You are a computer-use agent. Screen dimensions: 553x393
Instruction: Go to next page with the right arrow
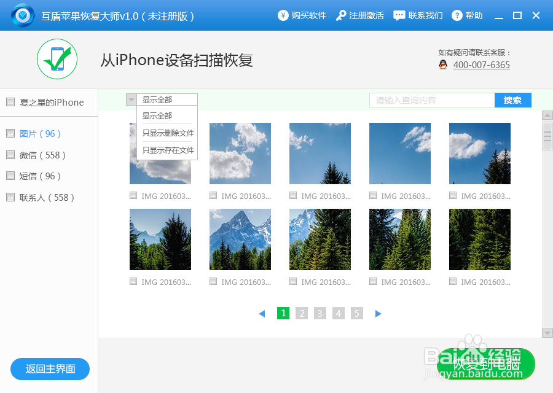(378, 313)
